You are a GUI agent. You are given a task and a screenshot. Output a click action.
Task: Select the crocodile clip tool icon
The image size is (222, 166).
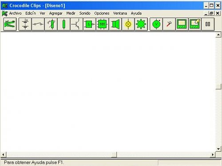[10, 24]
